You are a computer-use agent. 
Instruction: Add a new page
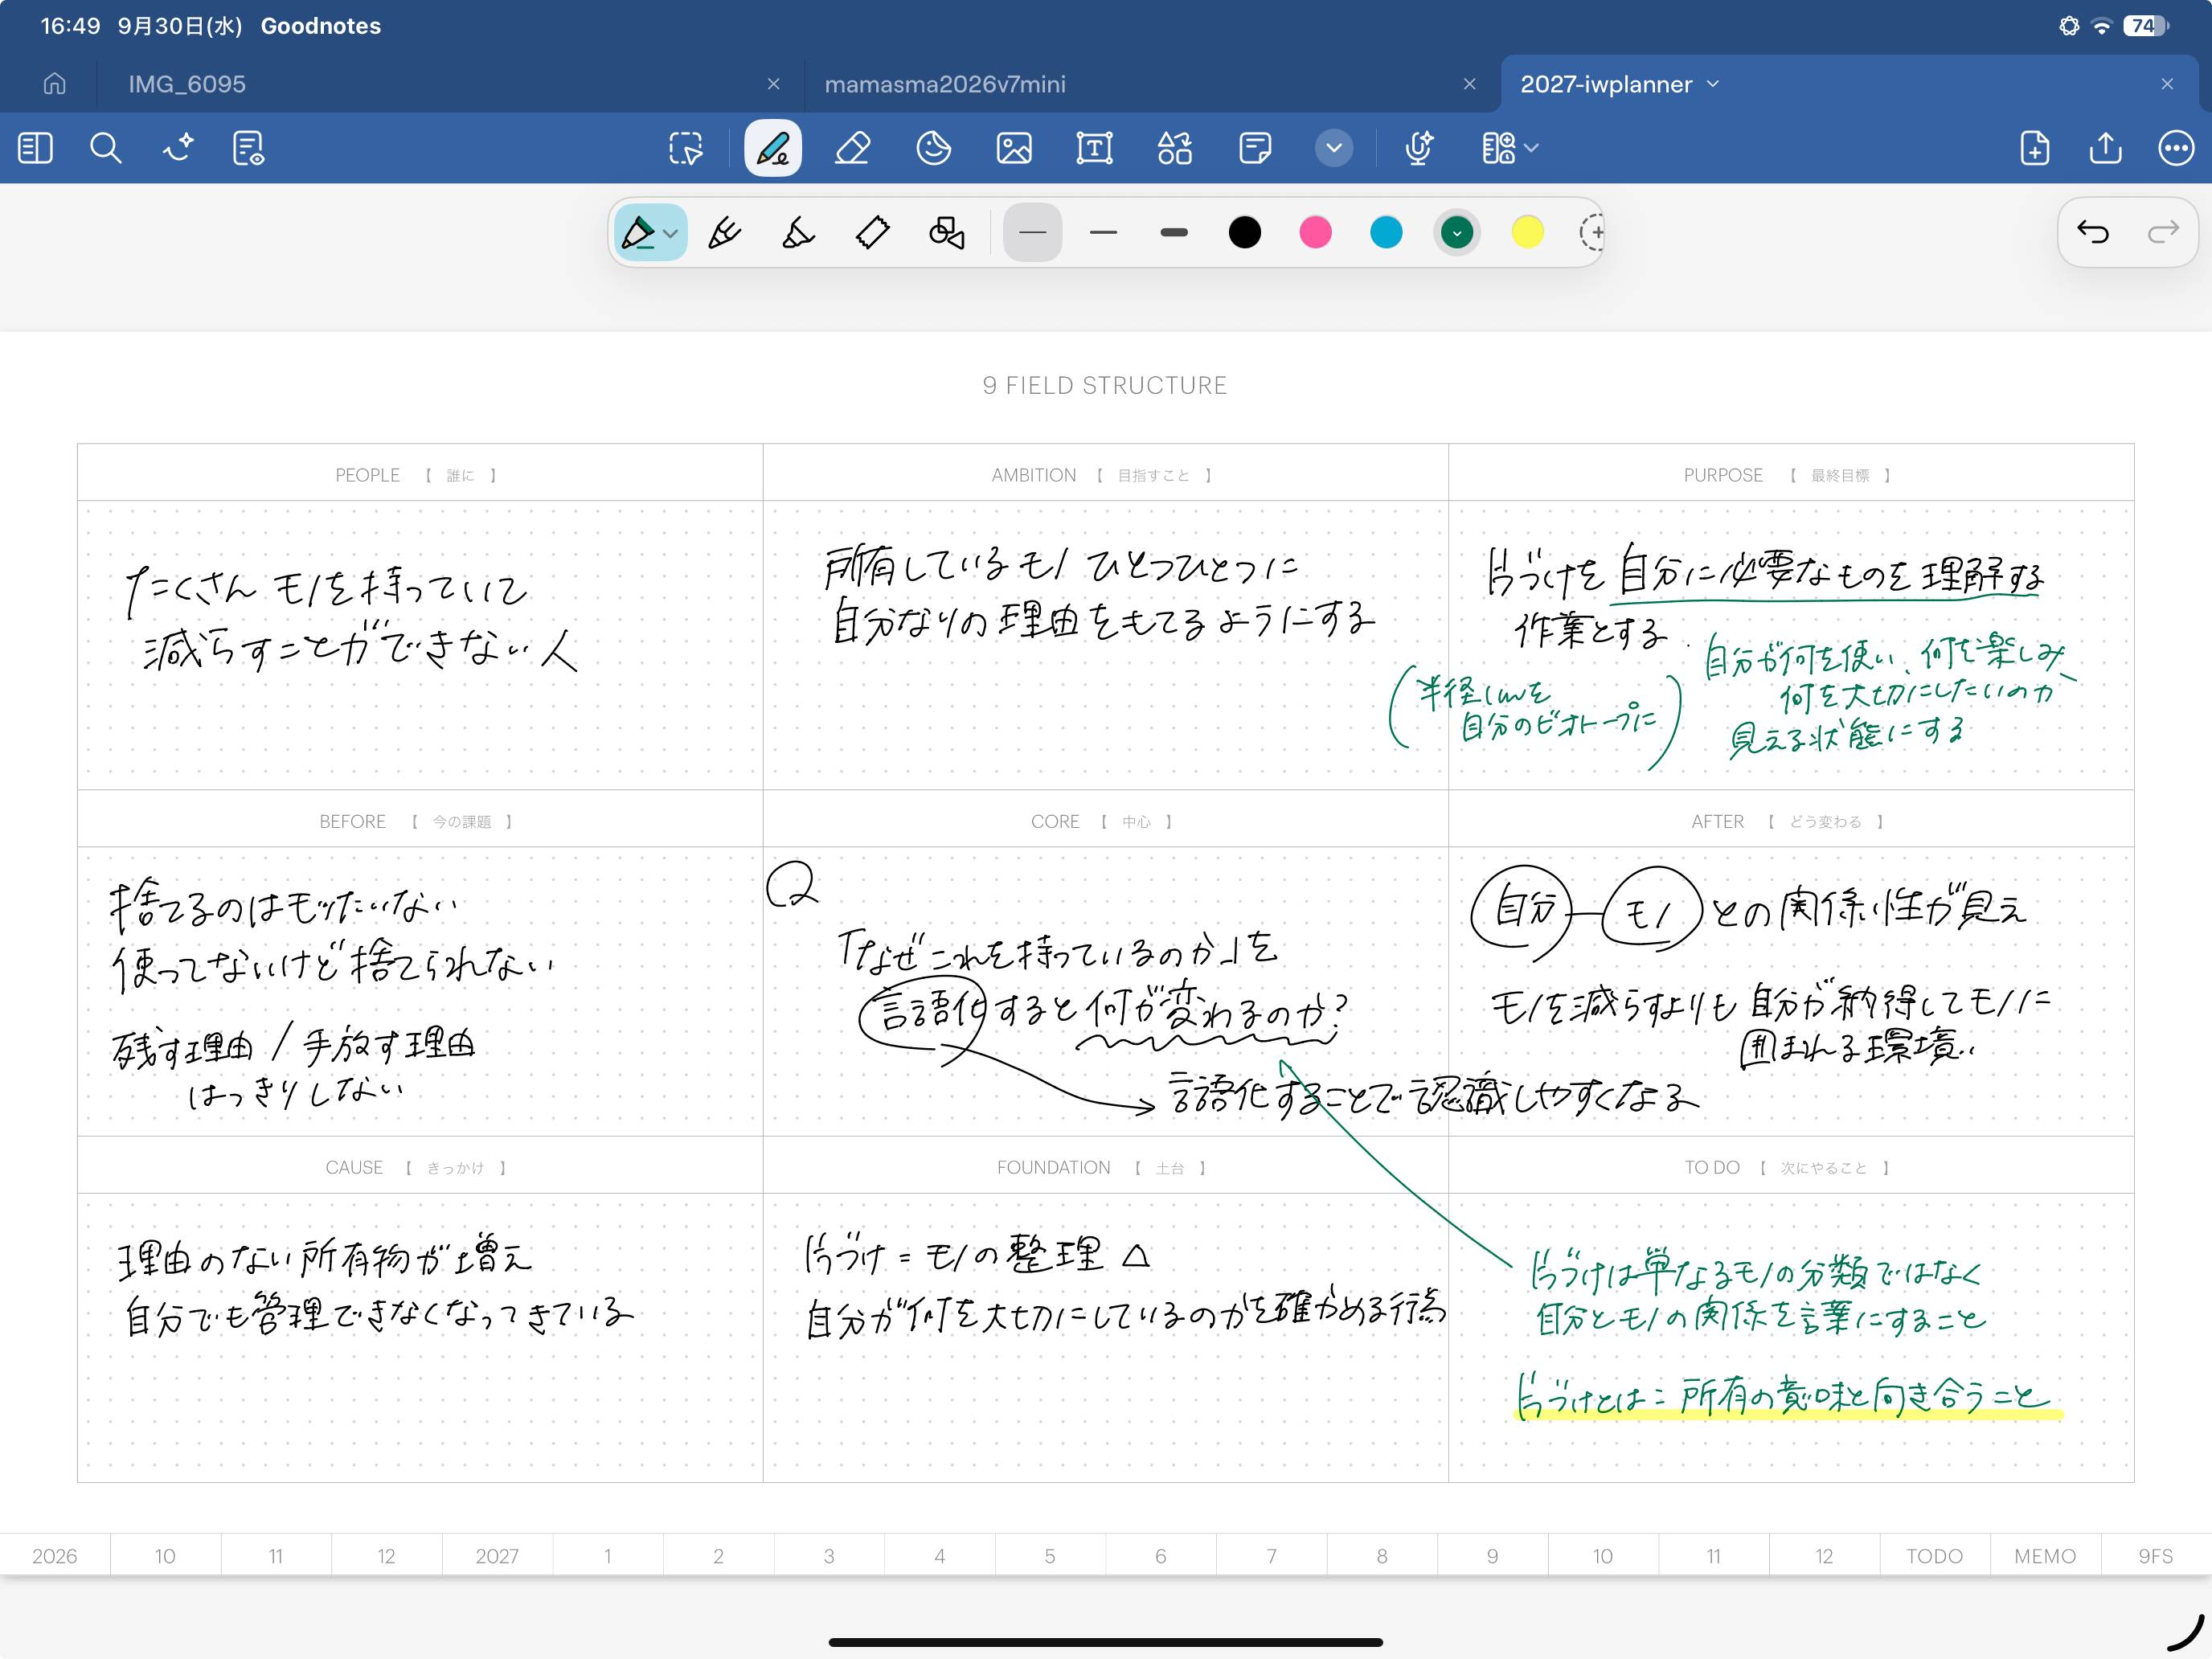[2035, 148]
